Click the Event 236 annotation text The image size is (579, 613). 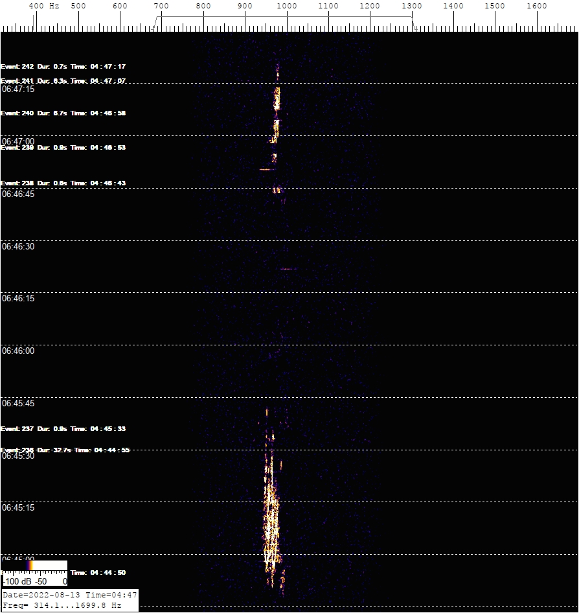[x=65, y=450]
